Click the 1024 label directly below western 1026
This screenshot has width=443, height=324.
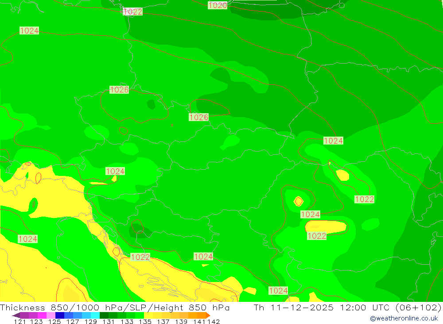[115, 171]
